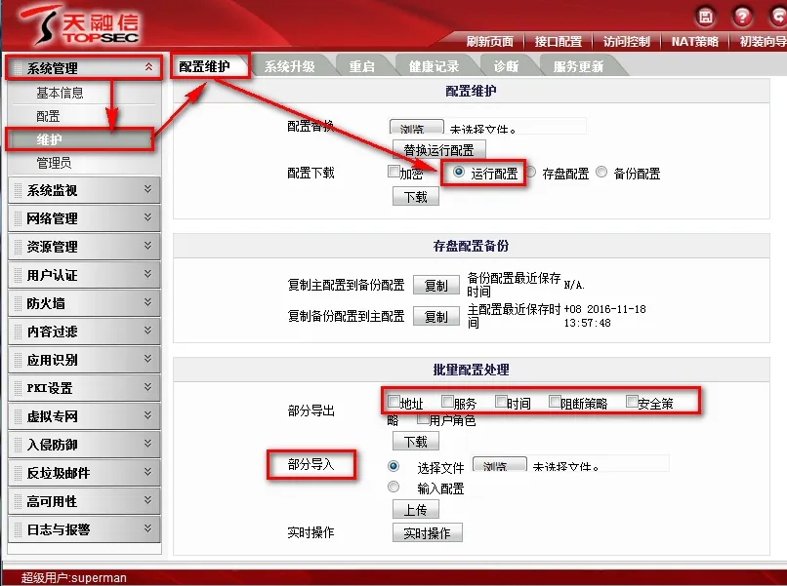
Task: Select 配置 in the sidebar
Action: pyautogui.click(x=48, y=116)
